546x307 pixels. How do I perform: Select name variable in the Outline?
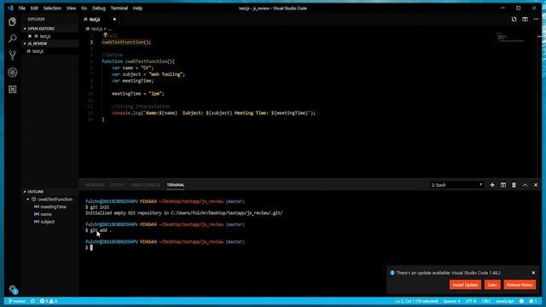(x=45, y=214)
